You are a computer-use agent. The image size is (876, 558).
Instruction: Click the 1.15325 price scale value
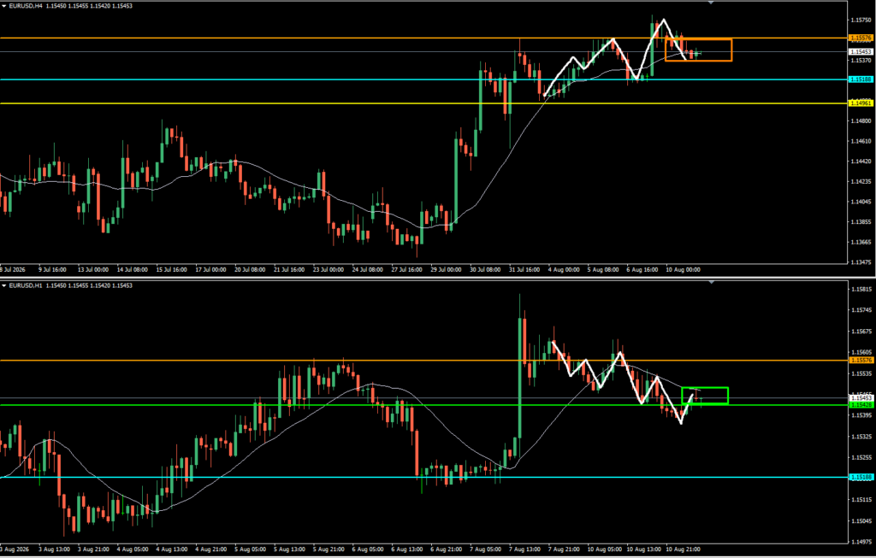coord(861,437)
